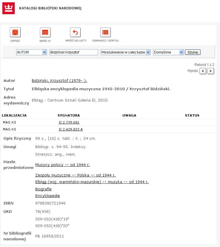Open the Biografie subject link
The width and height of the screenshot is (220, 247).
(43, 189)
